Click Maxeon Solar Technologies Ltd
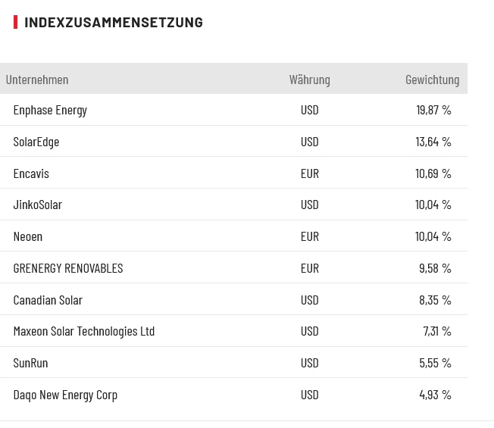 (x=84, y=331)
